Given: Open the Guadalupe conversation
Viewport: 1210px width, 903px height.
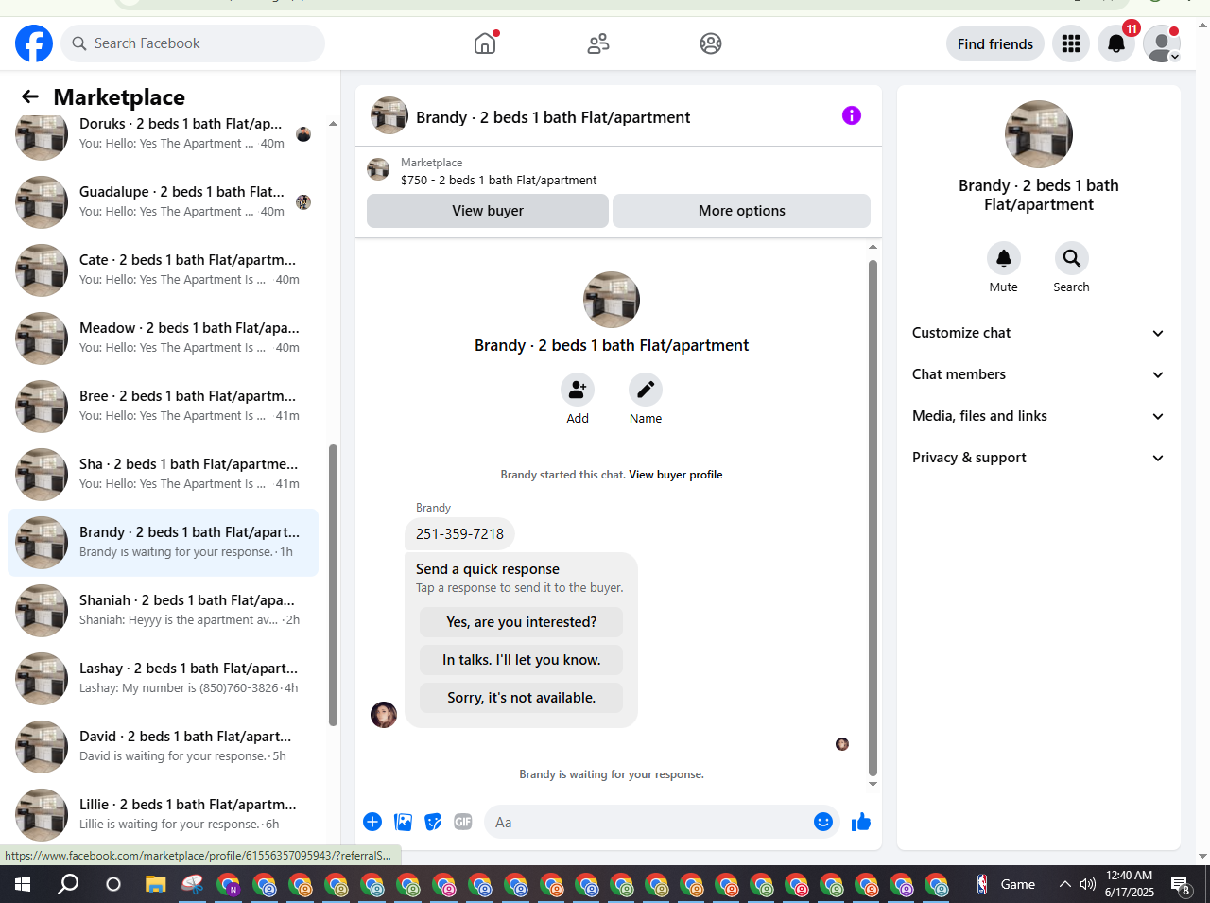Looking at the screenshot, I should [x=163, y=202].
